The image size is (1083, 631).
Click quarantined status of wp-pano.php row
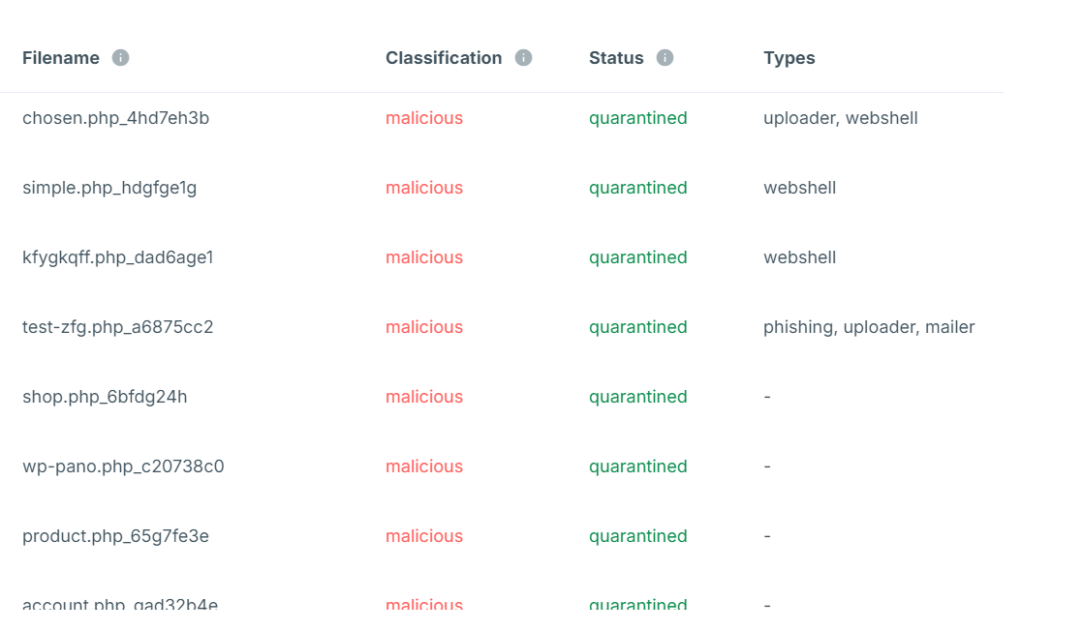click(x=637, y=466)
